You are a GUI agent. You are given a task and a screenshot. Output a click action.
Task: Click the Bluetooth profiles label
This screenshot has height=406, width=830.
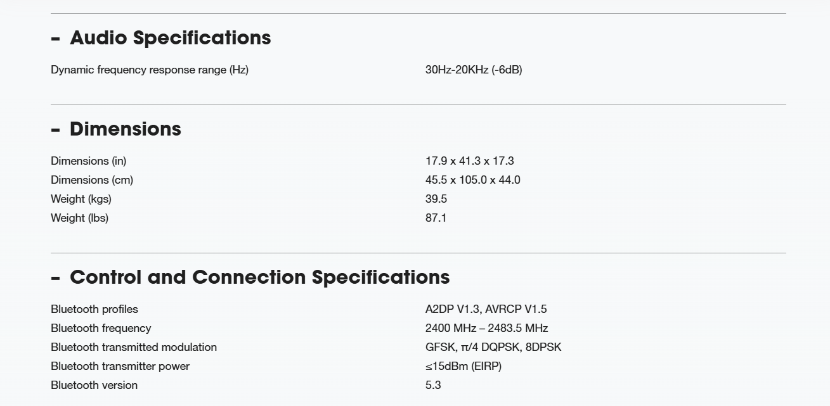pos(94,309)
